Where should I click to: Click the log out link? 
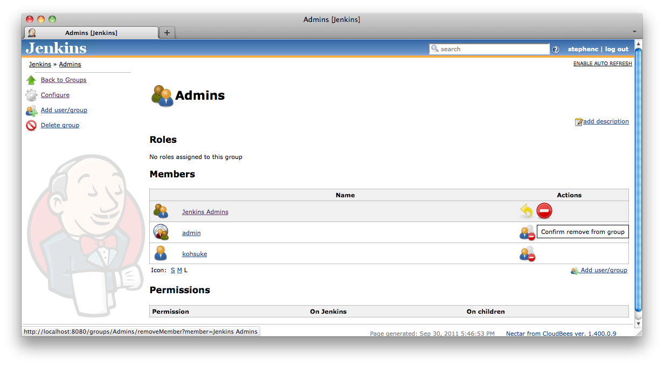click(x=617, y=49)
